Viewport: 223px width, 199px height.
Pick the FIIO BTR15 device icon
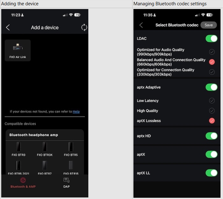coord(71,165)
